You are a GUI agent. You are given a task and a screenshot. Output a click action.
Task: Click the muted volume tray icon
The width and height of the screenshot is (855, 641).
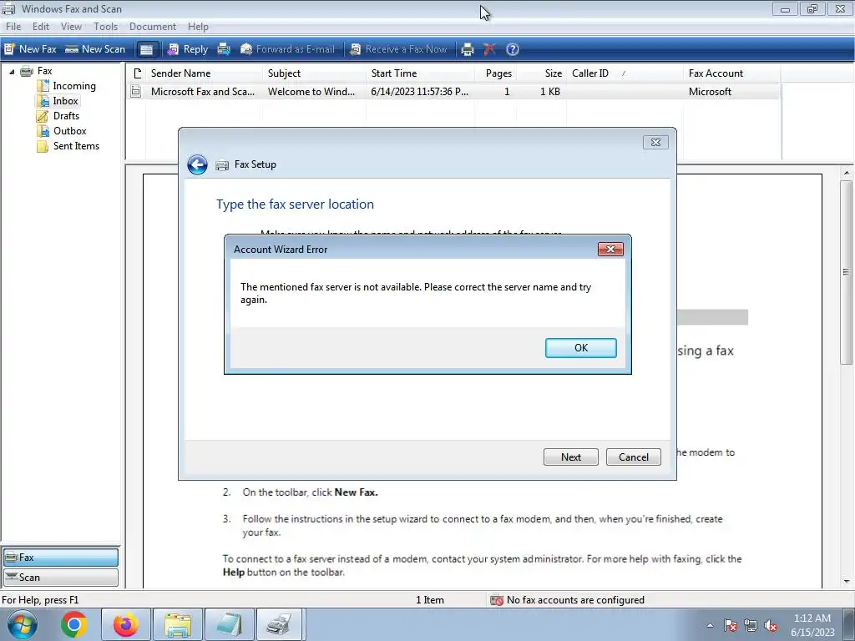click(x=771, y=625)
